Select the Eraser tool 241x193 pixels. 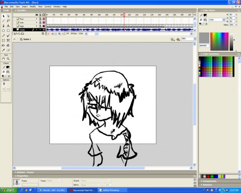[x=8, y=50]
